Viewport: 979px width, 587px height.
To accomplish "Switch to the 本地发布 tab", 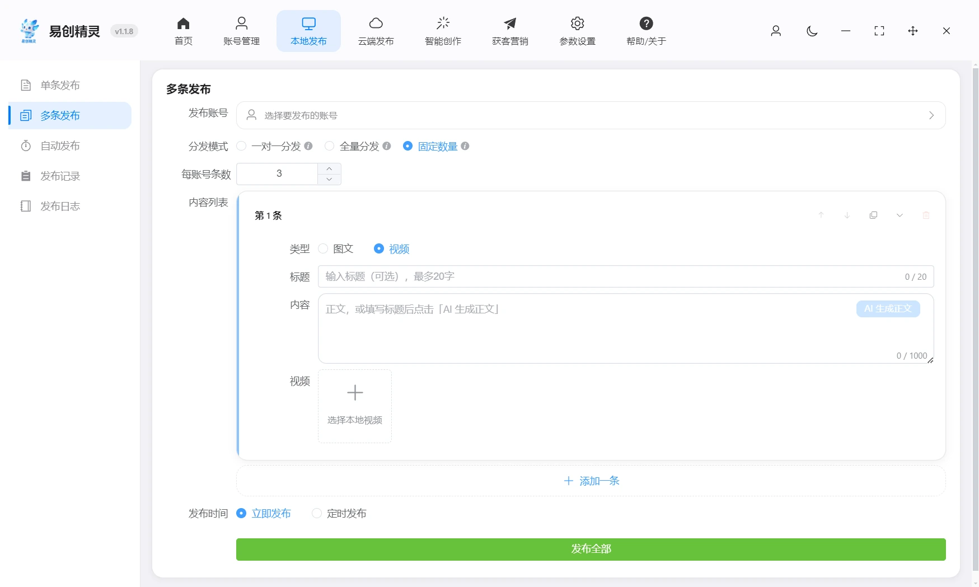I will coord(308,31).
